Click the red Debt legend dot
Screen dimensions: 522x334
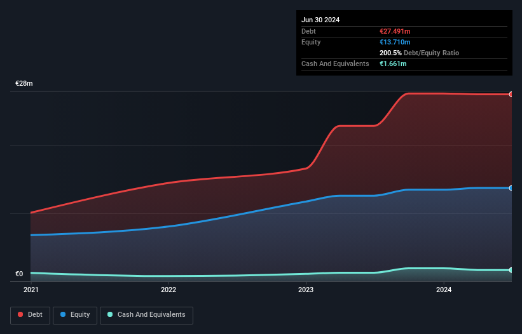pyautogui.click(x=20, y=314)
